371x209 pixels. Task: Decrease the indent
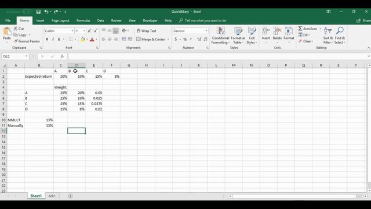[123, 39]
